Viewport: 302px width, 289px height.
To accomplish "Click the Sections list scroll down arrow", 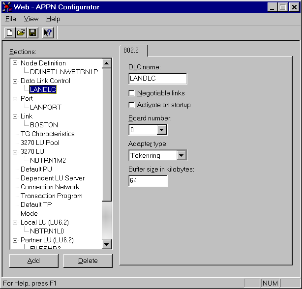I will (x=107, y=244).
